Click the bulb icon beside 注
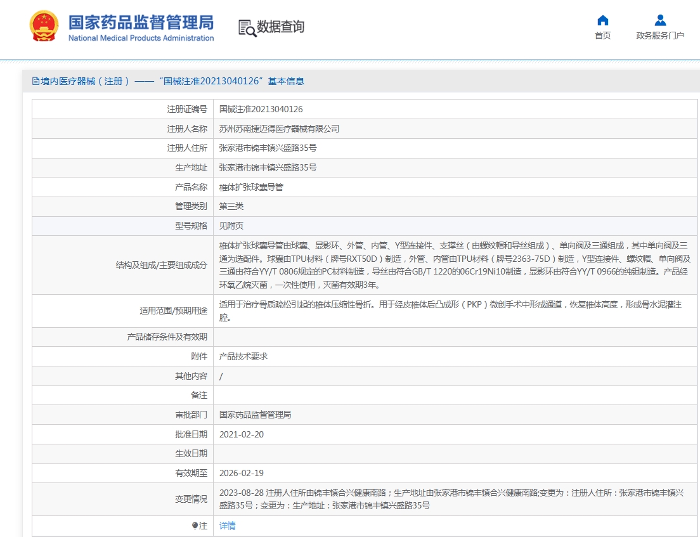Screen dimensions: 700x537 point(195,526)
